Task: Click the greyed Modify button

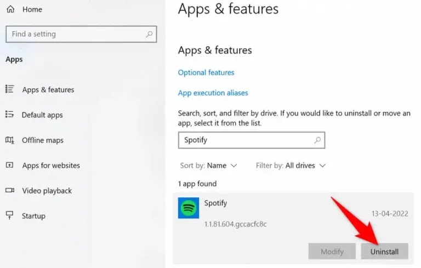Action: point(332,252)
